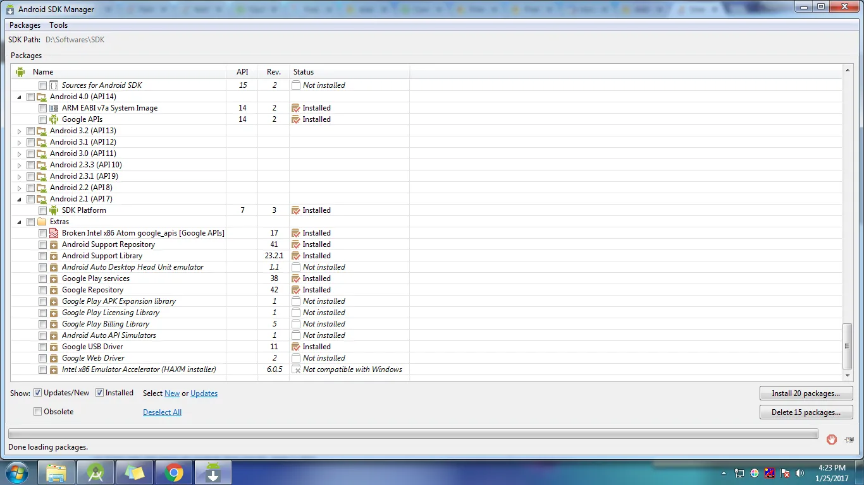Click the Deselect All link
This screenshot has height=485, width=864.
click(x=162, y=412)
